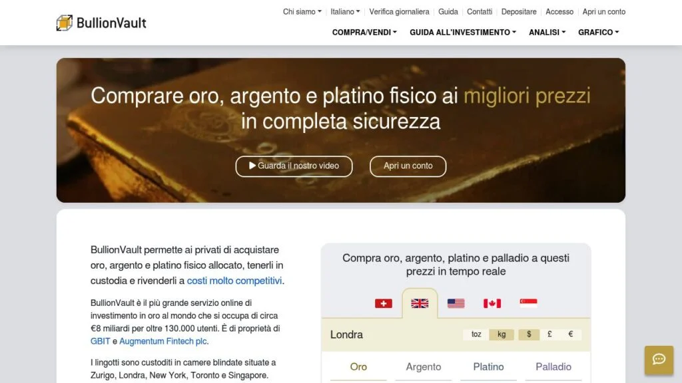The height and width of the screenshot is (383, 682).
Task: Switch weight unit to toz
Action: (476, 334)
